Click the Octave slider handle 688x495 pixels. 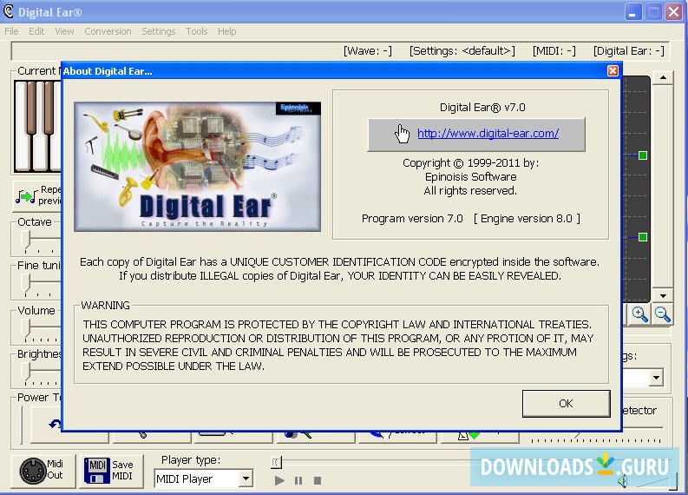[x=27, y=241]
